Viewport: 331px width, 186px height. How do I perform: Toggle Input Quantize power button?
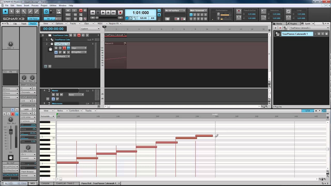(34, 101)
